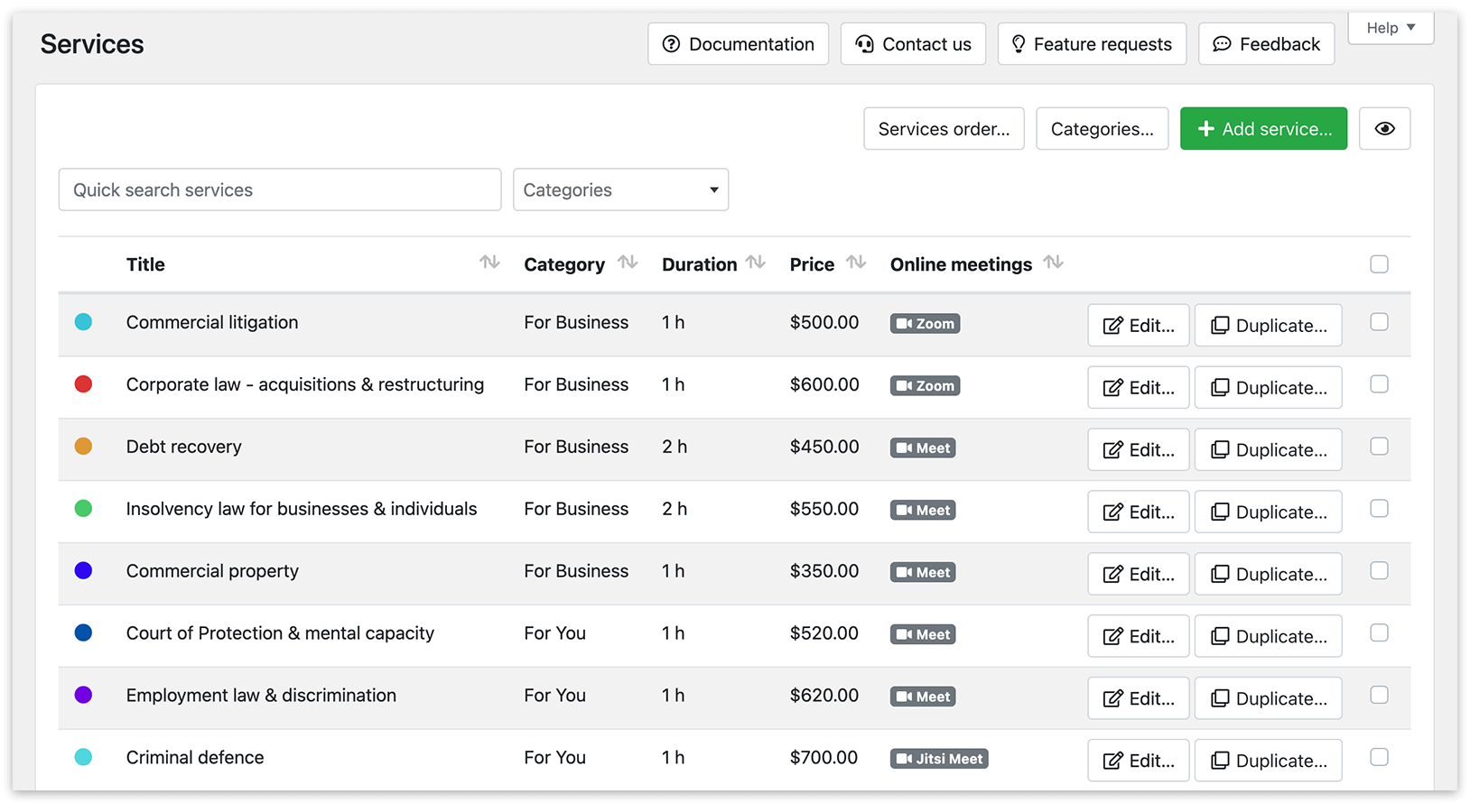This screenshot has width=1470, height=803.
Task: Open the Feedback button
Action: point(1267,44)
